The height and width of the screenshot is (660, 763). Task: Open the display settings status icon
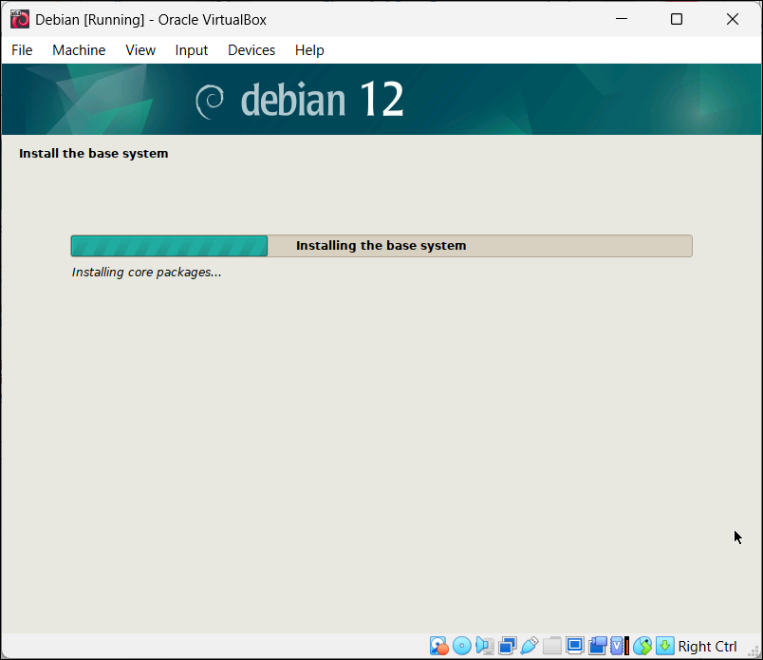[575, 647]
